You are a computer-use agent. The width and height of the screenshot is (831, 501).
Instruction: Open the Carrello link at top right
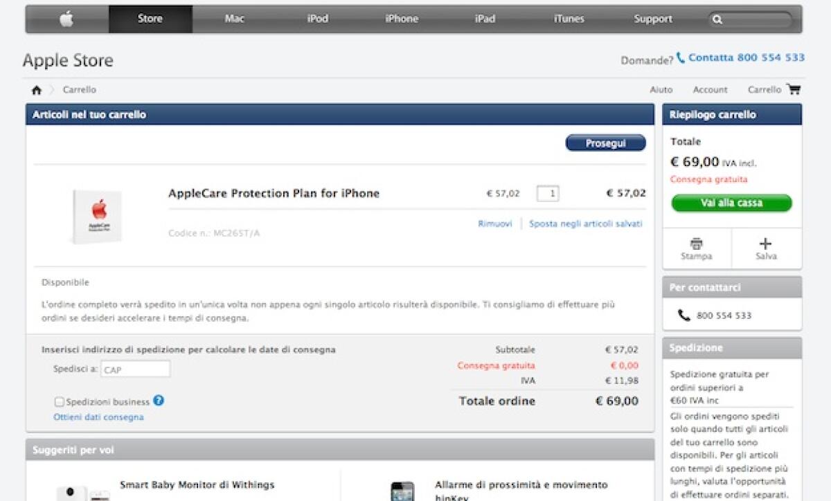765,90
